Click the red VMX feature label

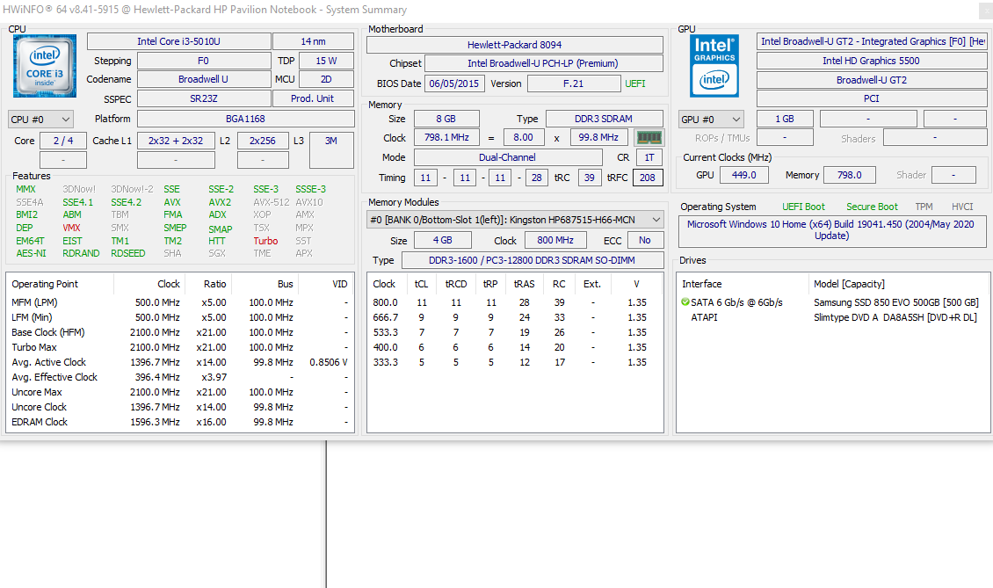tap(71, 228)
